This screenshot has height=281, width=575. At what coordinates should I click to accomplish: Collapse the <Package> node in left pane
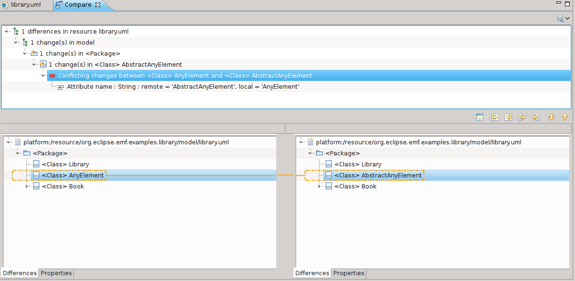(17, 153)
